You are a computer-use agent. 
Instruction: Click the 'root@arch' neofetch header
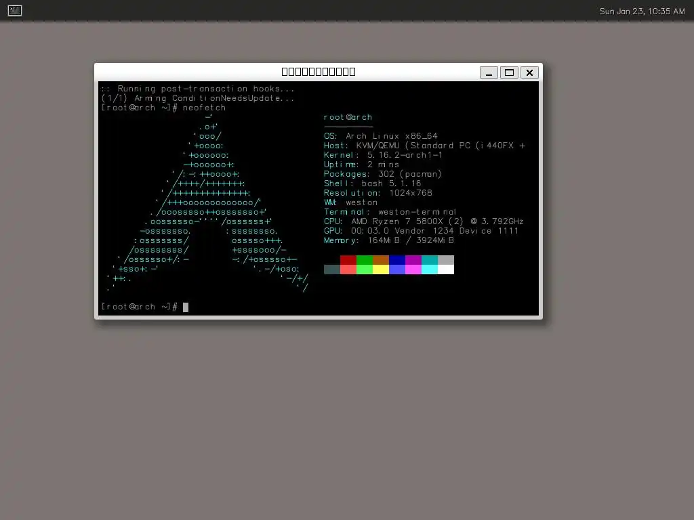pyautogui.click(x=348, y=117)
